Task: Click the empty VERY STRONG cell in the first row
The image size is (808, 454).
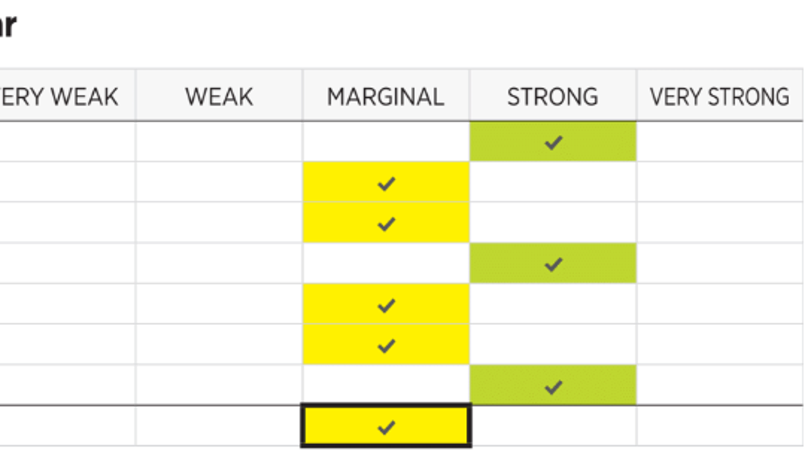Action: (720, 142)
